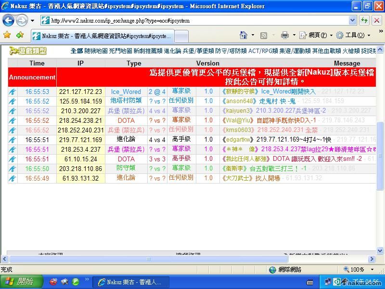Viewport: 385px width, 289px height.
Task: Expand the 工具 (Tools) menu
Action: [x=354, y=35]
